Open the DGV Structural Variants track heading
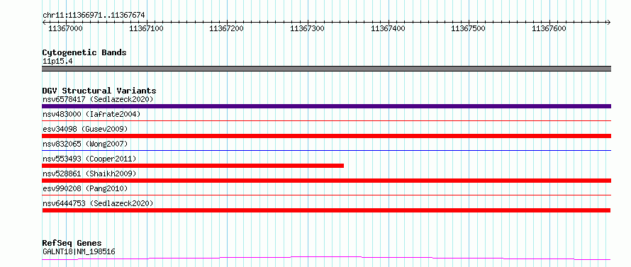 pos(99,91)
